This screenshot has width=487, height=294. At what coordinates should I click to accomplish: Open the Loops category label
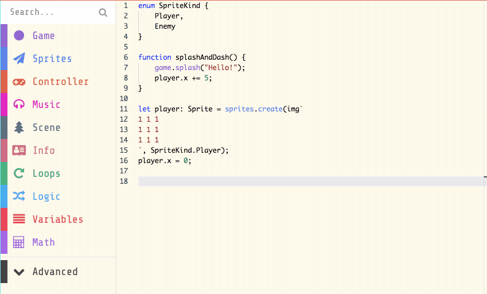coord(46,173)
